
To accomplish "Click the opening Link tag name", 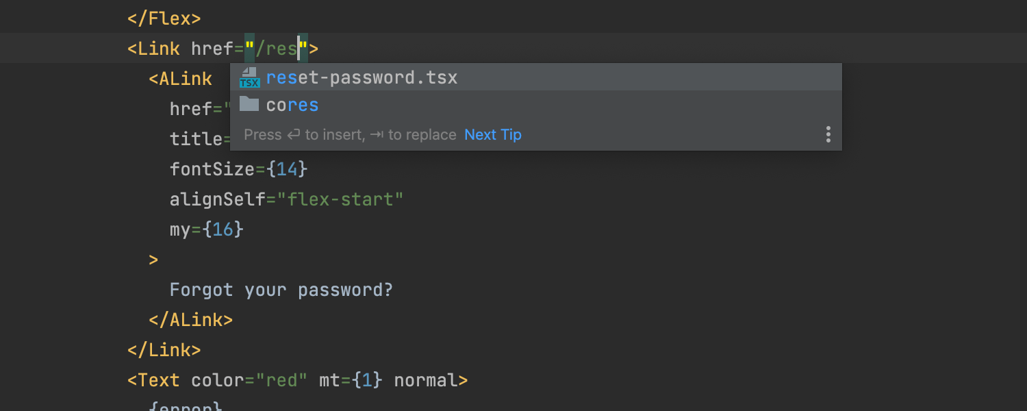I will pyautogui.click(x=158, y=49).
